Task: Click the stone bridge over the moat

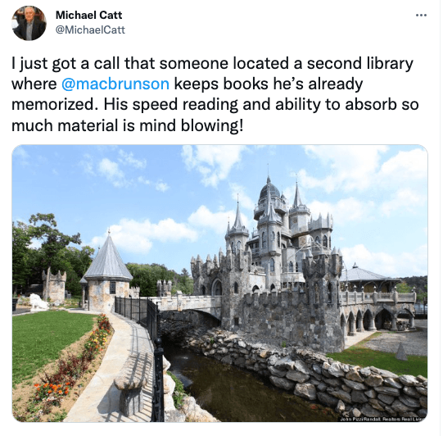Action: pyautogui.click(x=188, y=306)
